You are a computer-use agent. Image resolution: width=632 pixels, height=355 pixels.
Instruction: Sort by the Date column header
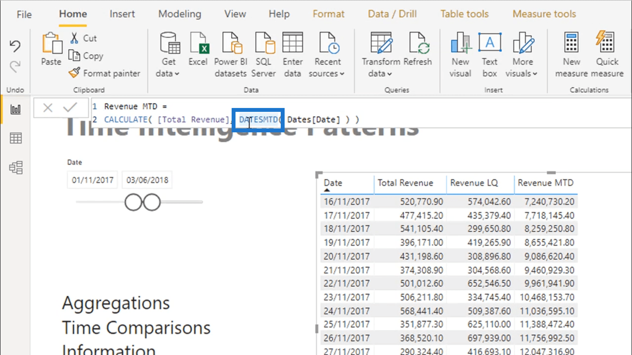333,183
